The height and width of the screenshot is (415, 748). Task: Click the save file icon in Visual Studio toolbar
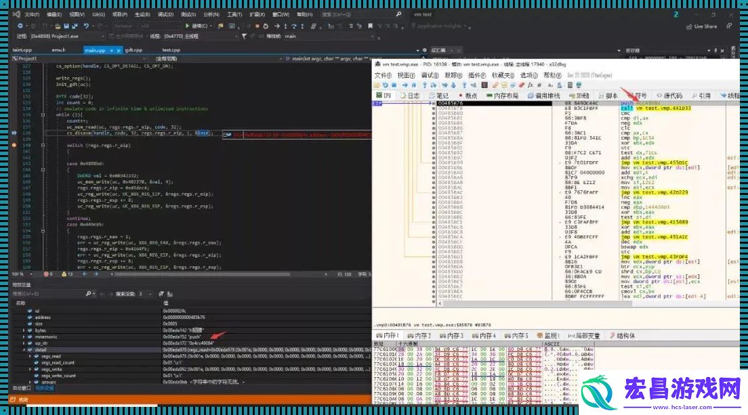coord(66,26)
